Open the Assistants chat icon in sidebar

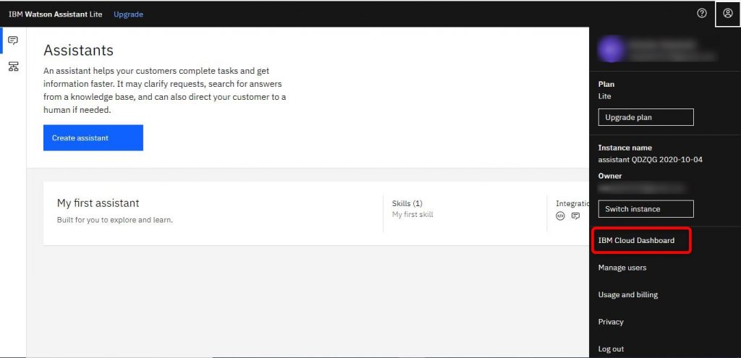tap(13, 41)
